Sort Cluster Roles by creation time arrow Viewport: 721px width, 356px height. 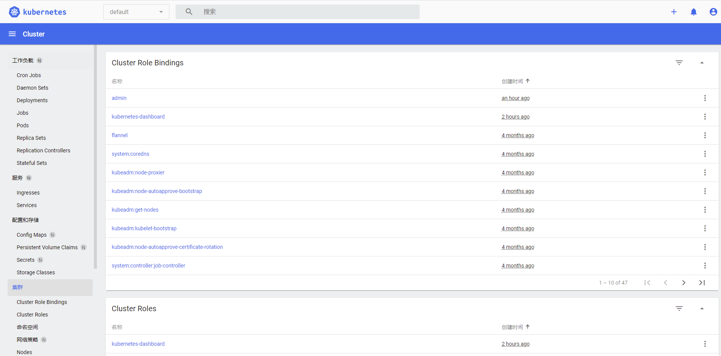coord(528,327)
